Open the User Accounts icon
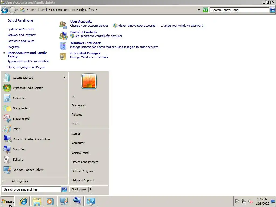The width and height of the screenshot is (276, 207). click(x=63, y=25)
